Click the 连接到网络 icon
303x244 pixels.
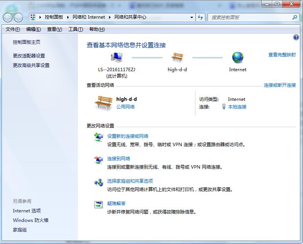(x=98, y=159)
